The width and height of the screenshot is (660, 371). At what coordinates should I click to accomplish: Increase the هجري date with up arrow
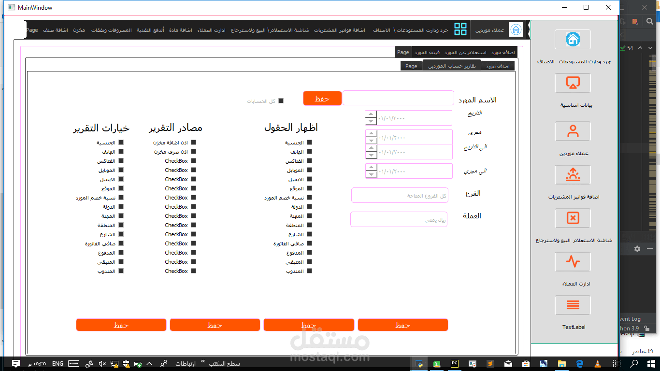click(371, 134)
